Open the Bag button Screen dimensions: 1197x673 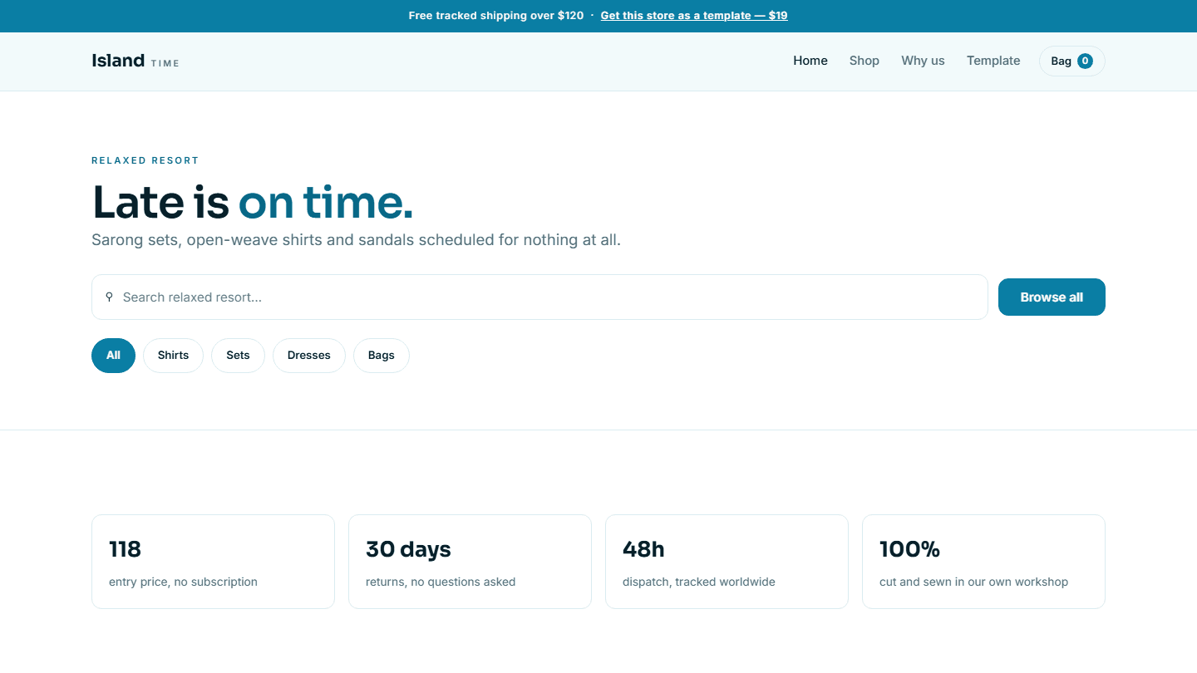1072,61
